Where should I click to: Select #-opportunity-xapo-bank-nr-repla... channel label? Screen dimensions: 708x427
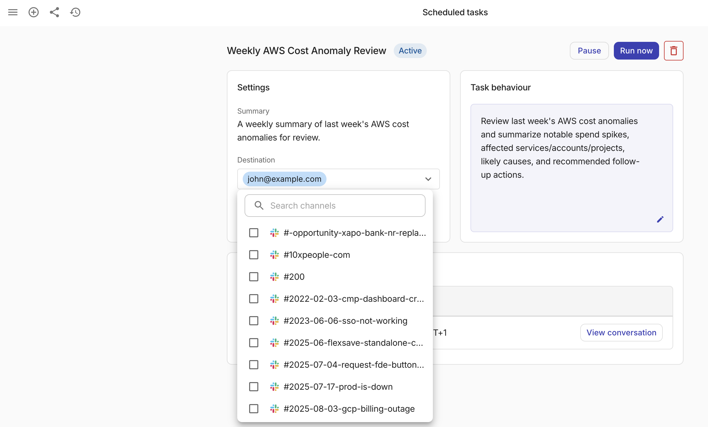point(355,233)
